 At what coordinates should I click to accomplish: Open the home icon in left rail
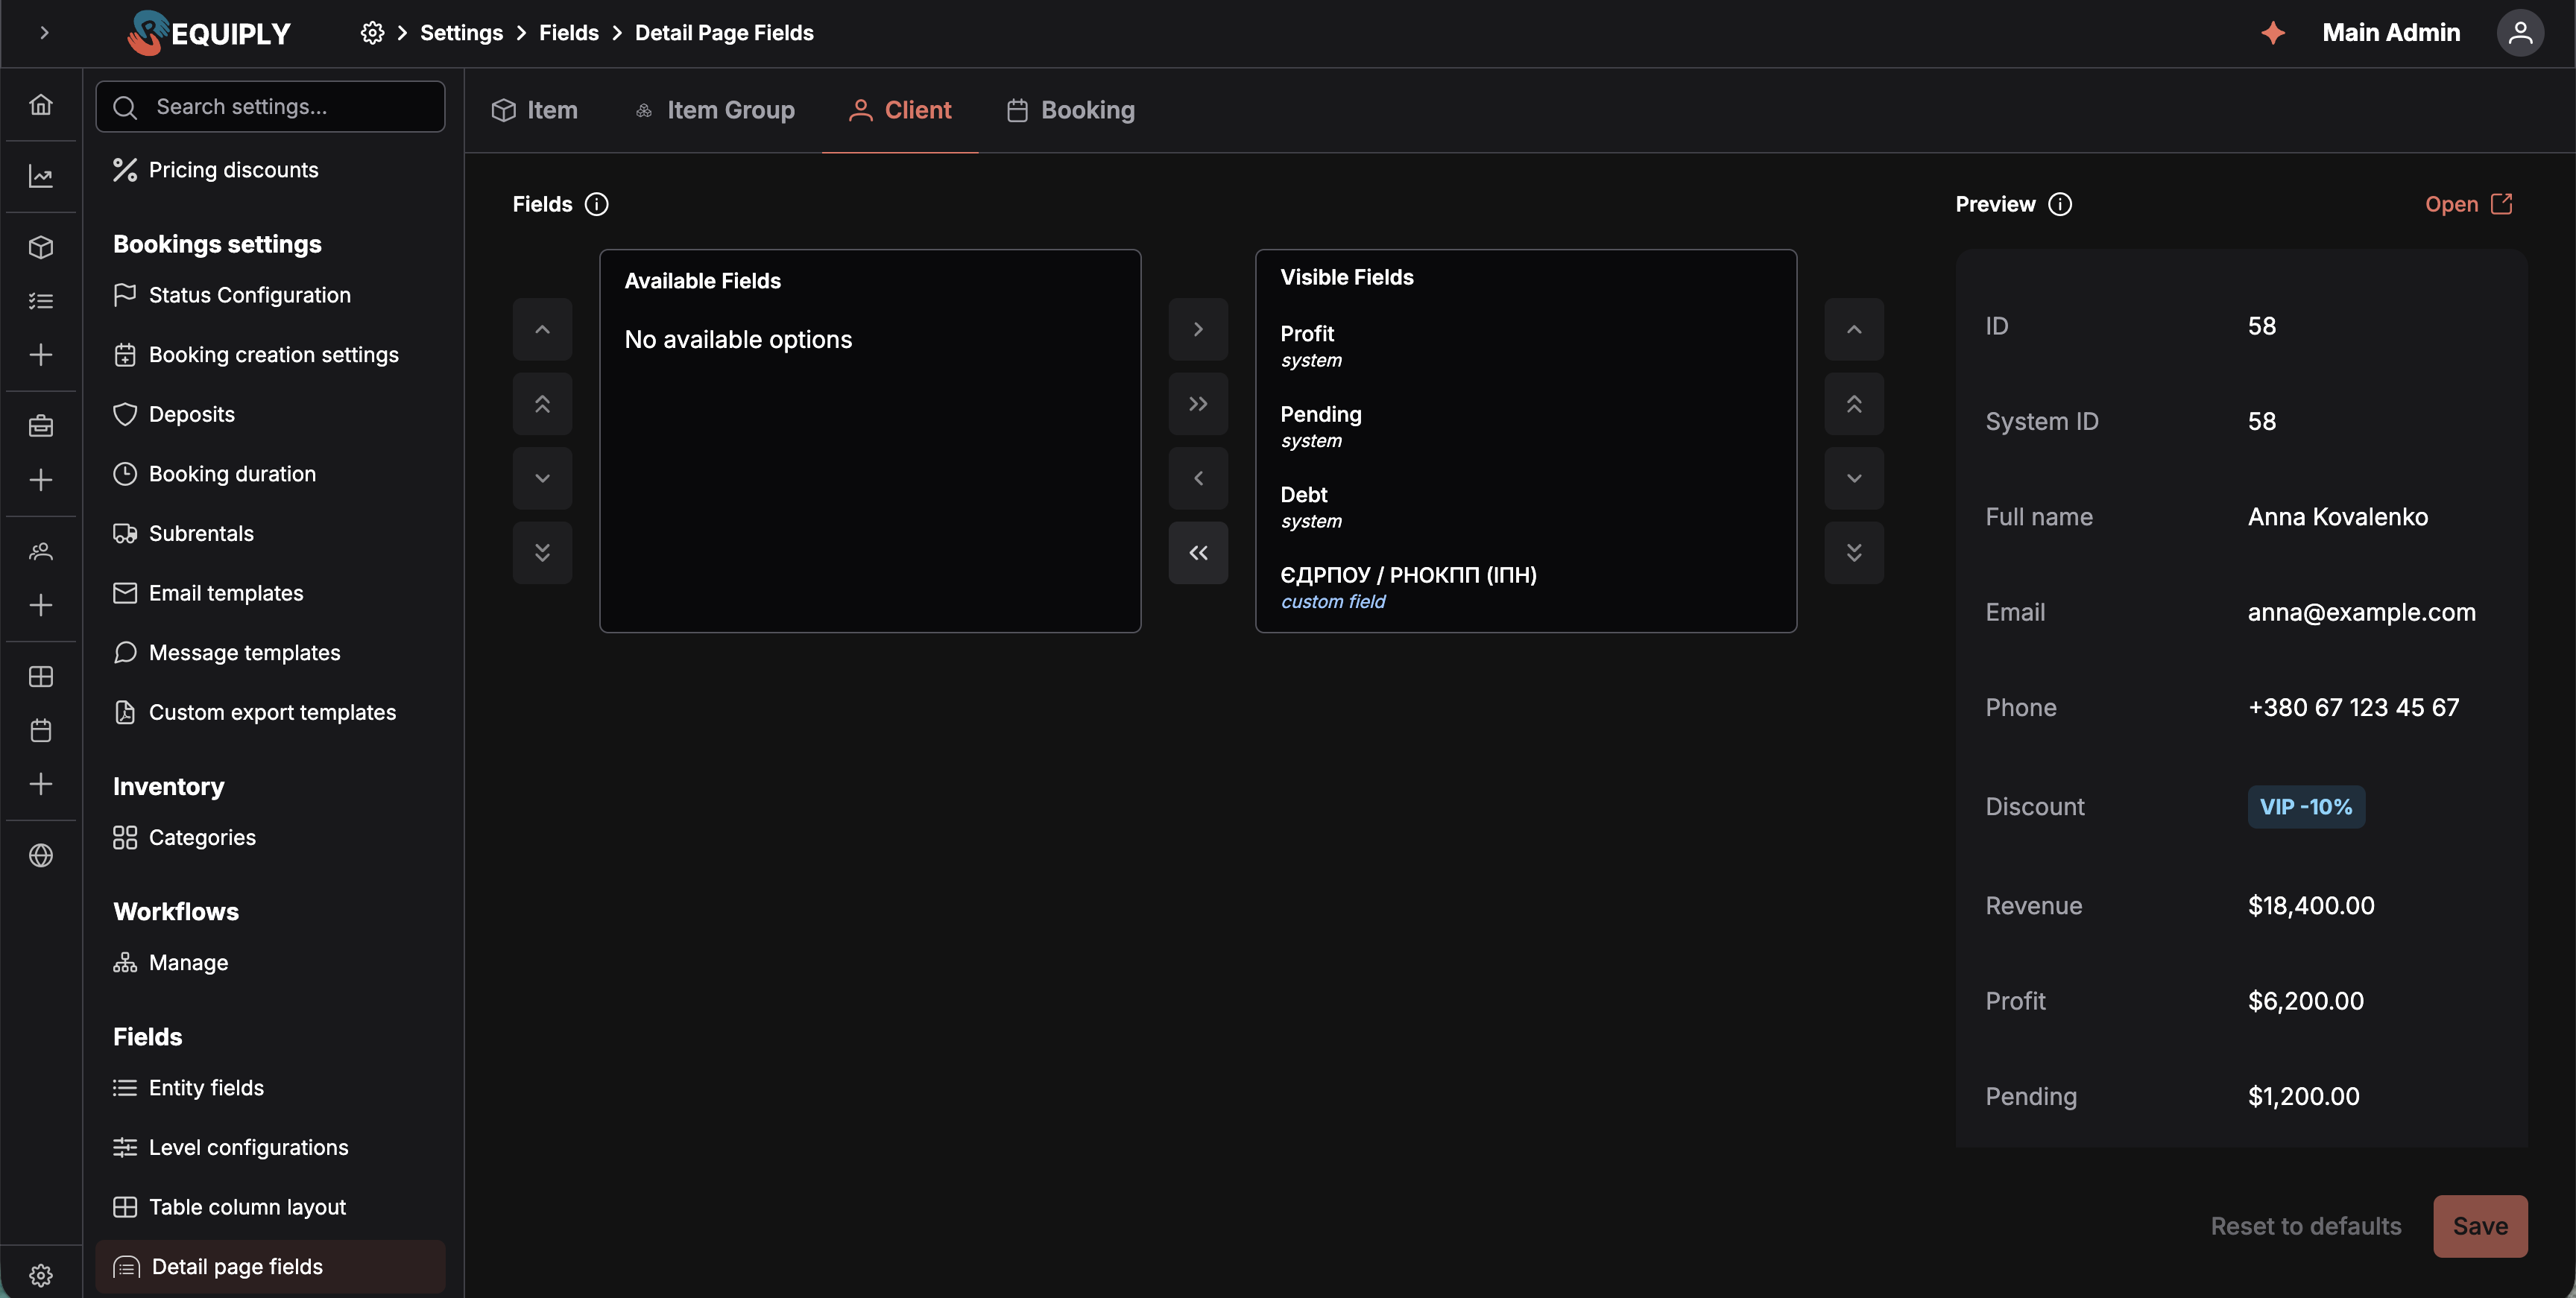(x=41, y=104)
